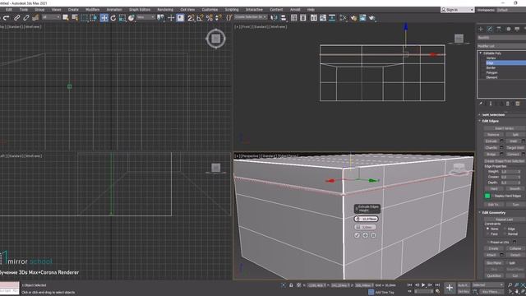Select the Face constraint radio button
The width and height of the screenshot is (526, 296).
487,234
